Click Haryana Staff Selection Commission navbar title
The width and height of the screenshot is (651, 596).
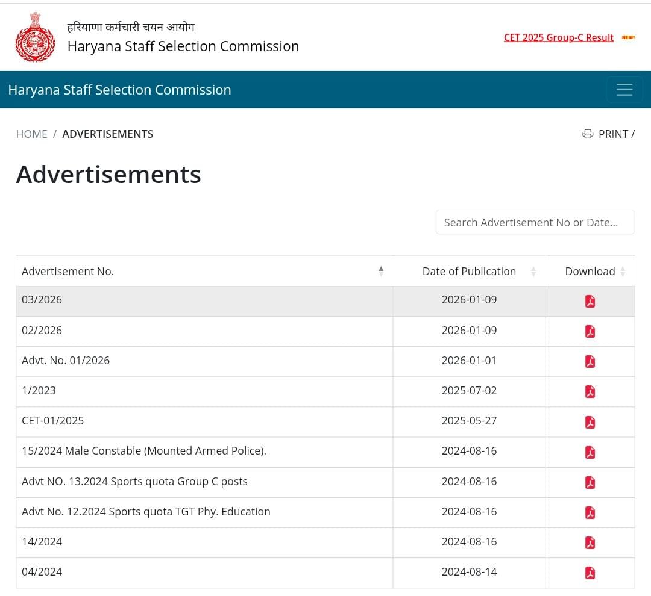pyautogui.click(x=119, y=90)
